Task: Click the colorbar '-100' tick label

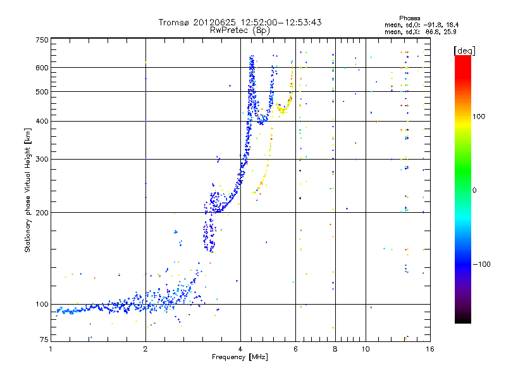Action: (x=481, y=264)
